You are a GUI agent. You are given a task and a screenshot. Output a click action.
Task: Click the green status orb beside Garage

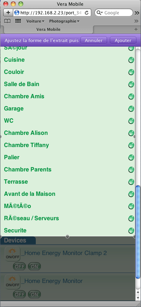pos(131,109)
